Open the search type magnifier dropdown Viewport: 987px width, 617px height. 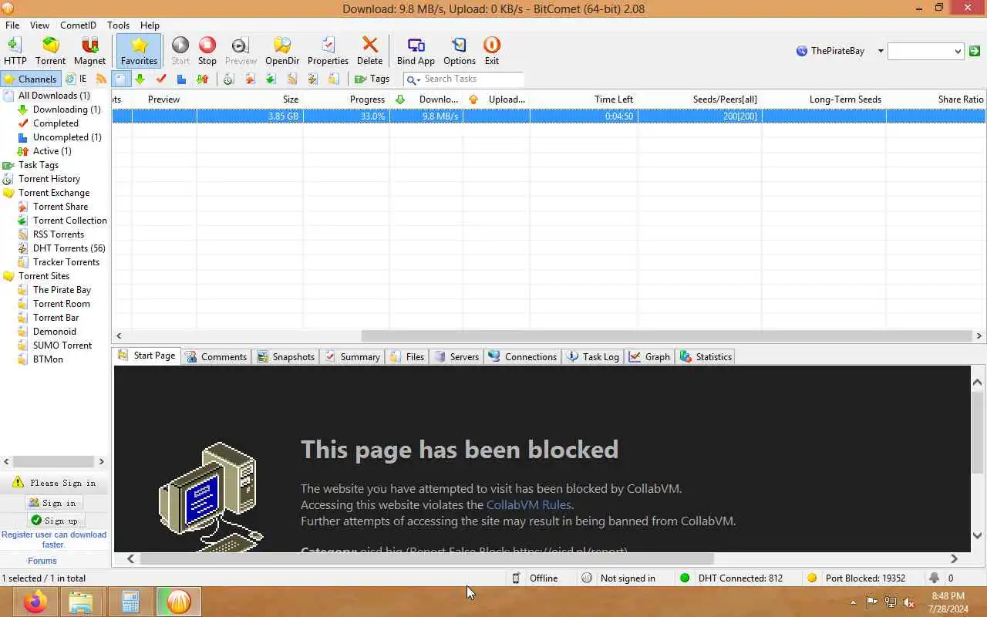coord(413,79)
